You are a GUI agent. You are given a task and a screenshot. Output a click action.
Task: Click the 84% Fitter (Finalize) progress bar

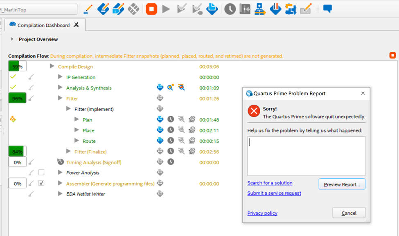(18, 152)
